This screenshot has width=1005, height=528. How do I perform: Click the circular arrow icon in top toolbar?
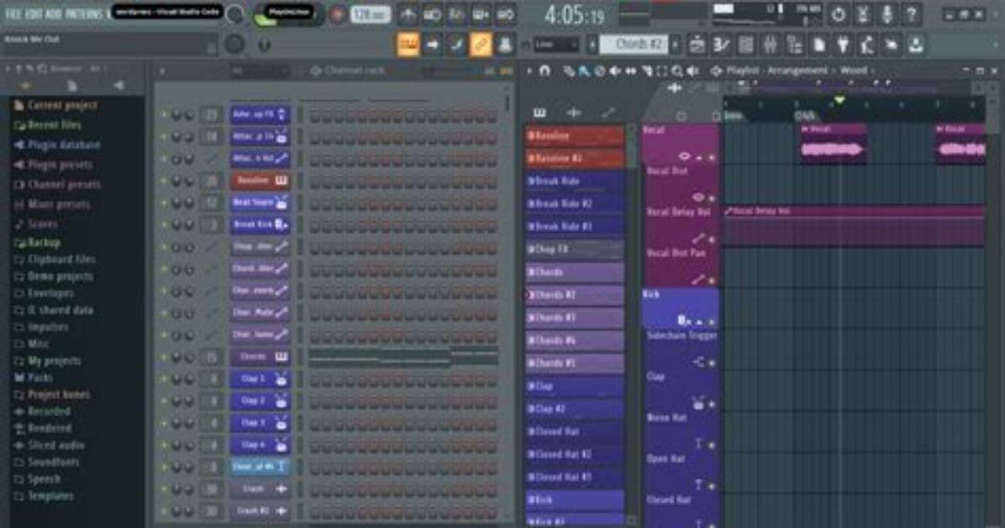(x=839, y=13)
